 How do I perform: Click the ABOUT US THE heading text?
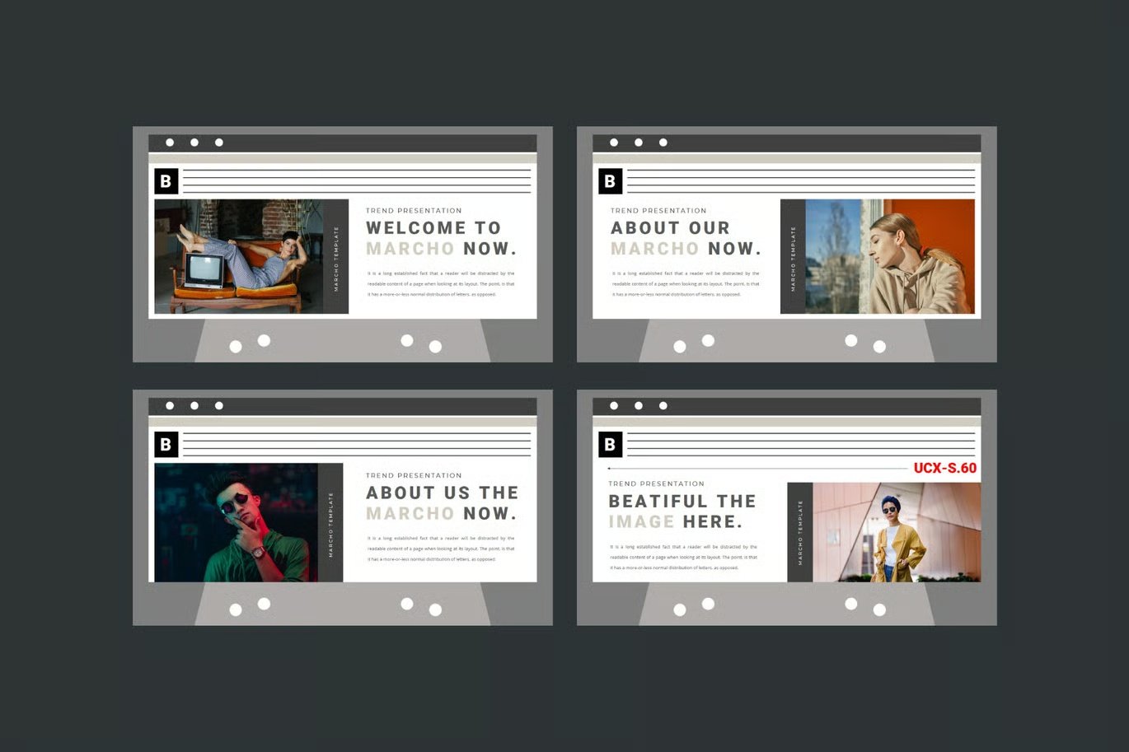443,493
